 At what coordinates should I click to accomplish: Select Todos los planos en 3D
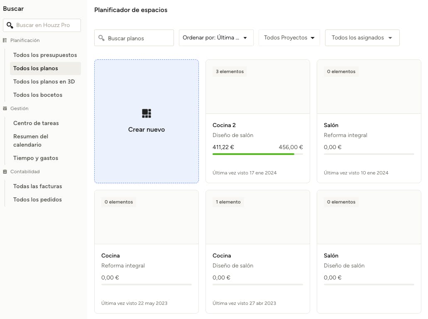click(x=44, y=81)
